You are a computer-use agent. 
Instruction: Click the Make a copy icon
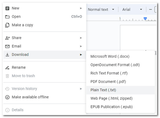(7, 25)
